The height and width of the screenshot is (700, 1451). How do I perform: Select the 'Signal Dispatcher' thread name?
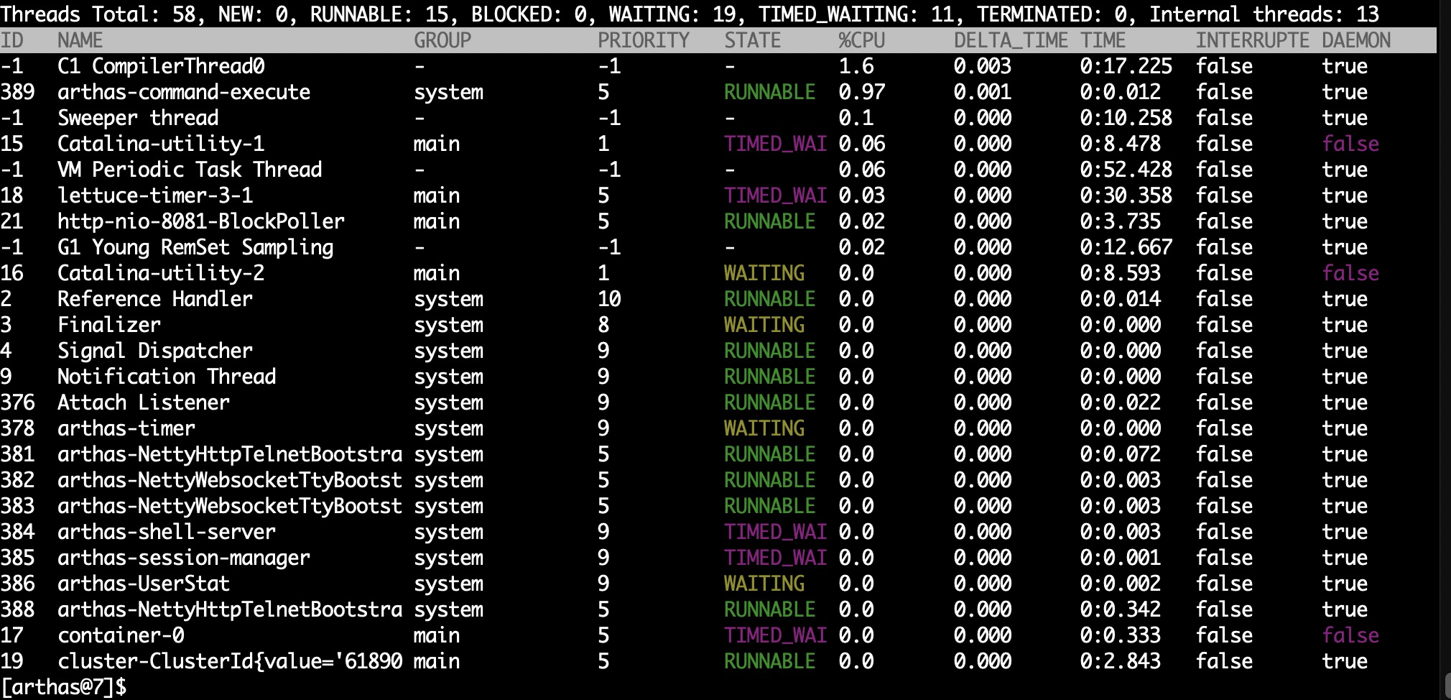tap(155, 351)
